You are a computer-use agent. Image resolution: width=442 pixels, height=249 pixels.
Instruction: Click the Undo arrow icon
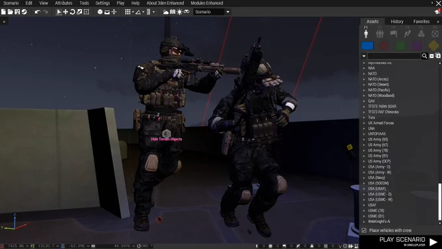coord(38,12)
